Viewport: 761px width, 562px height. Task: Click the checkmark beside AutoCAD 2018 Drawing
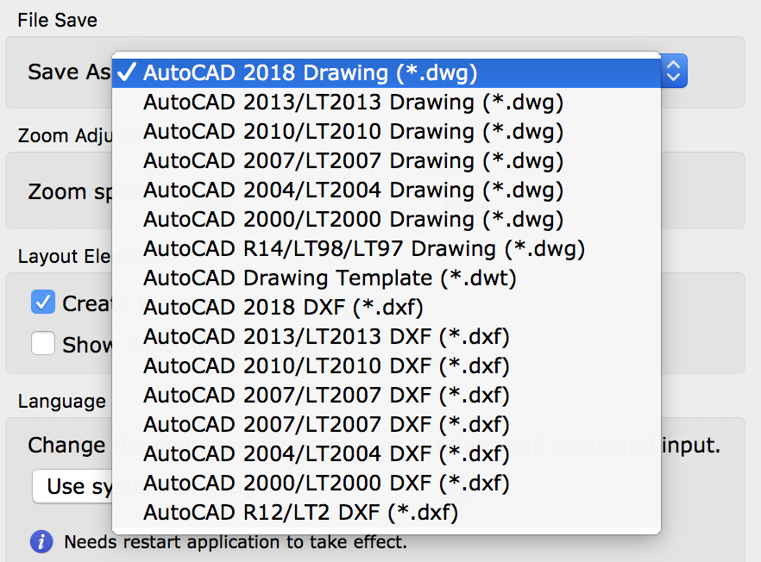pyautogui.click(x=128, y=73)
